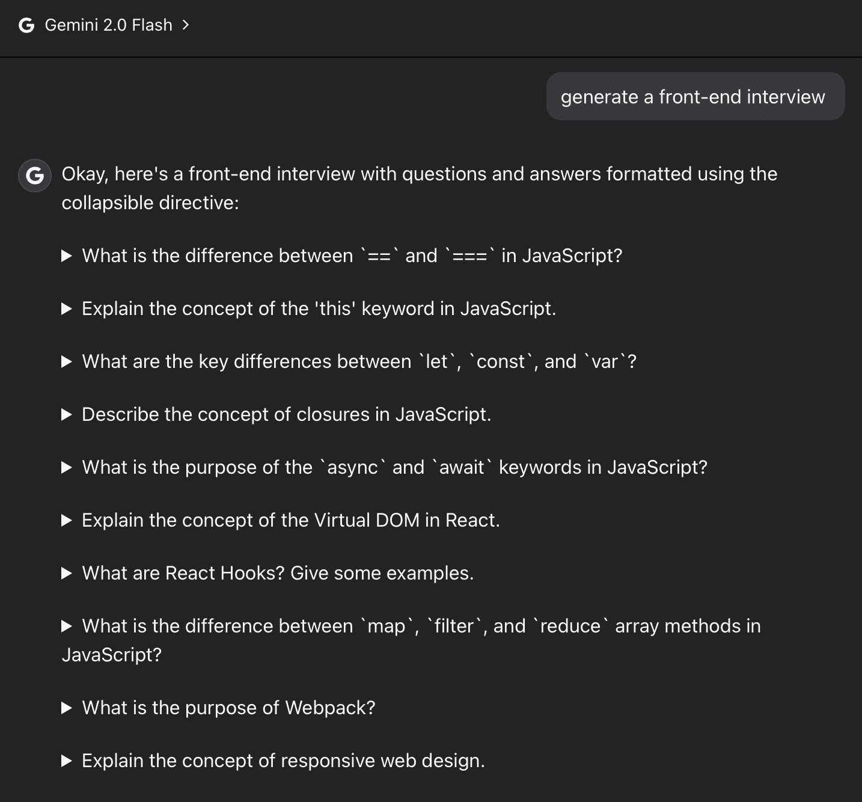This screenshot has width=862, height=802.
Task: Click the assistant's intro response text
Action: coord(420,188)
